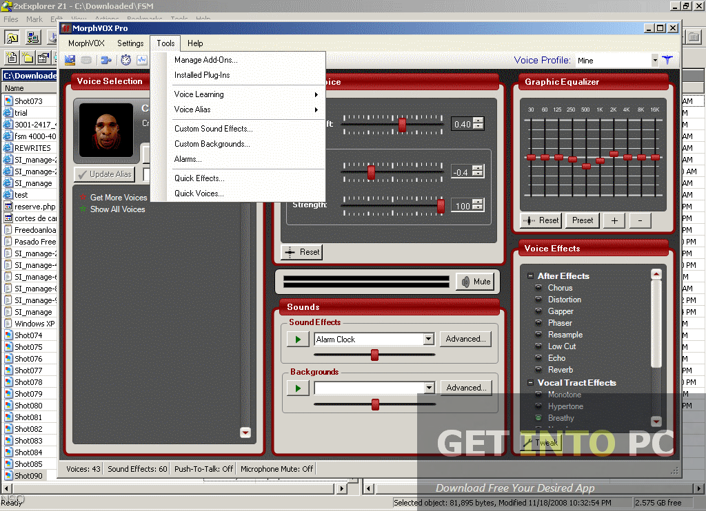Click the stopwatch alarms toolbar icon

(x=125, y=60)
